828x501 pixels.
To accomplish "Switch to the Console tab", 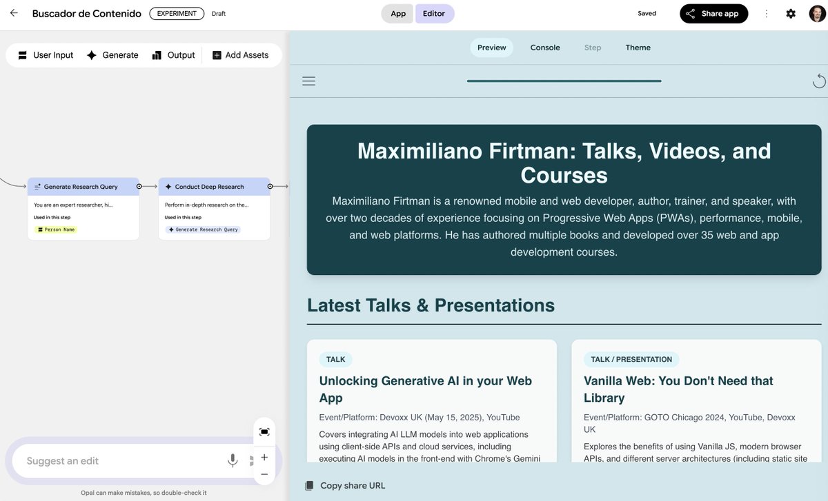I will (x=545, y=48).
